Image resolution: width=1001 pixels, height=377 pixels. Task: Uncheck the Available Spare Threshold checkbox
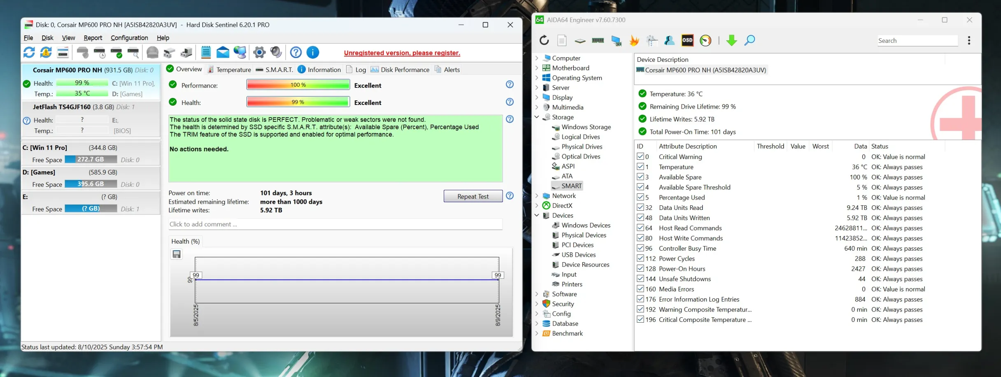point(640,187)
